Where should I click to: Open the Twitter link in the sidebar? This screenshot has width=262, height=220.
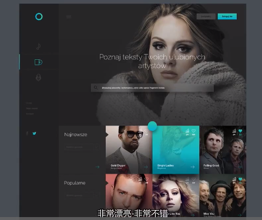tap(34, 133)
